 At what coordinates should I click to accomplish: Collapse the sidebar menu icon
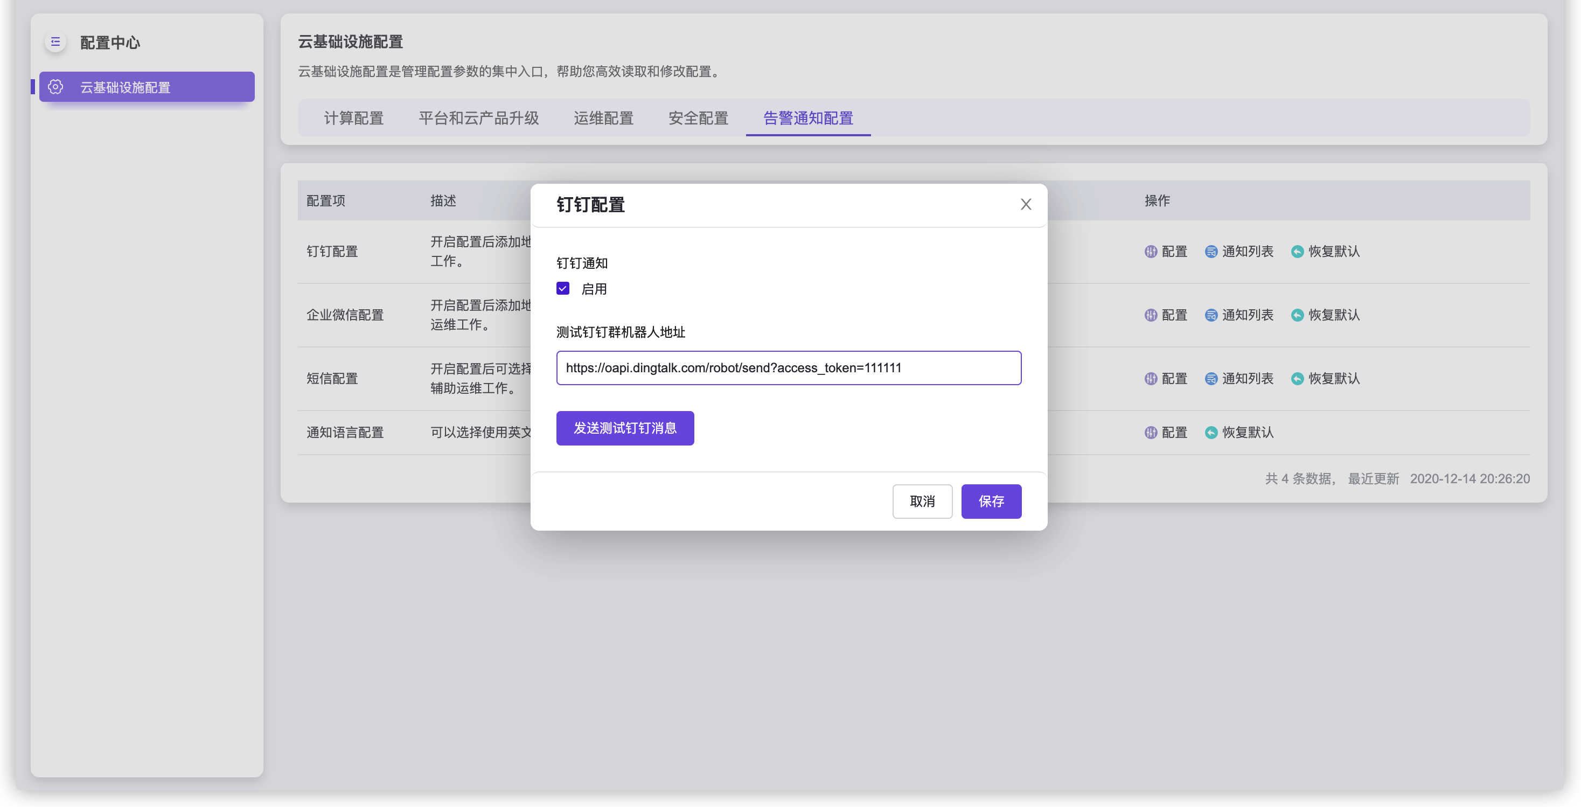55,41
